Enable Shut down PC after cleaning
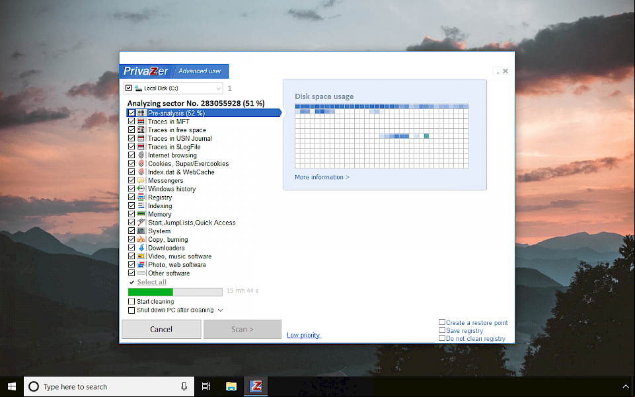Screen dimensions: 635x397 pyautogui.click(x=131, y=310)
